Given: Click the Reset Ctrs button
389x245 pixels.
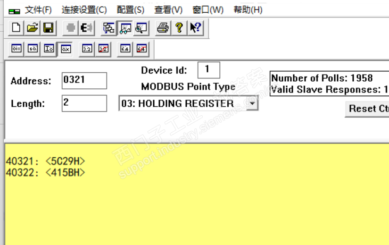Looking at the screenshot, I should [367, 109].
